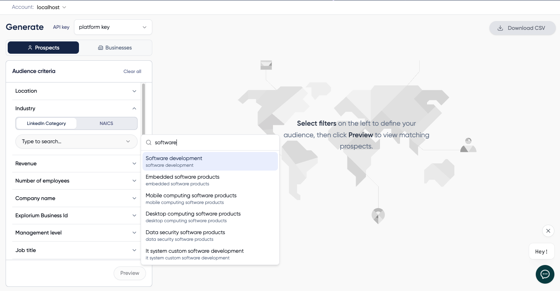The width and height of the screenshot is (560, 291).
Task: Expand the Number of employees filter
Action: tap(76, 181)
